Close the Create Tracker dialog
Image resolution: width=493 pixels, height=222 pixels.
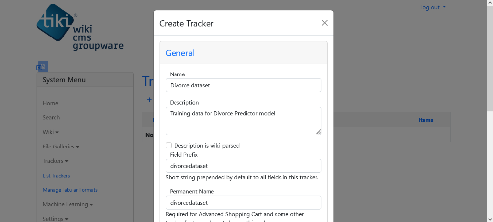[325, 23]
